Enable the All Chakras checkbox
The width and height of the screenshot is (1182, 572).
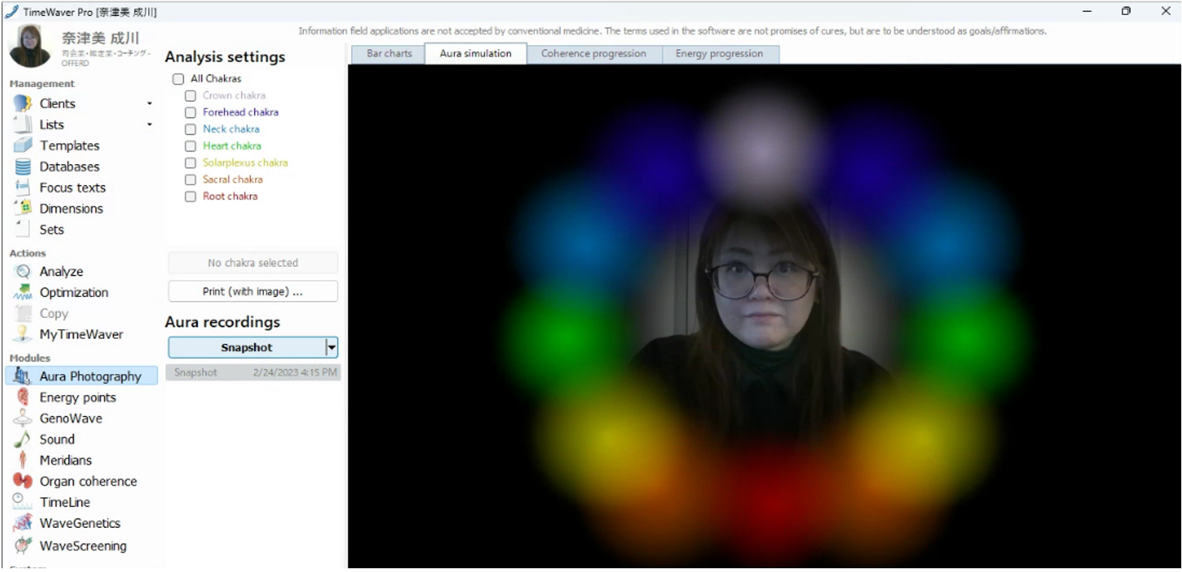click(x=178, y=79)
